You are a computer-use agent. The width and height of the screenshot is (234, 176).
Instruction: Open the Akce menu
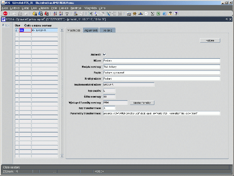point(5,8)
